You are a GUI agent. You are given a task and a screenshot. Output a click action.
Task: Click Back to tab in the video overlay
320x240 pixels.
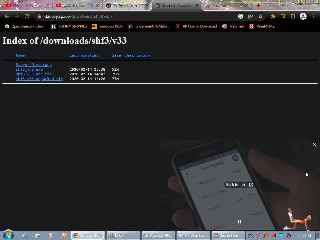pos(239,185)
